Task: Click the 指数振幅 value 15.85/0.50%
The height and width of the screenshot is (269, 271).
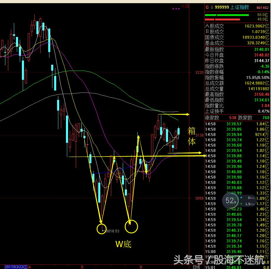Action: pos(258,77)
